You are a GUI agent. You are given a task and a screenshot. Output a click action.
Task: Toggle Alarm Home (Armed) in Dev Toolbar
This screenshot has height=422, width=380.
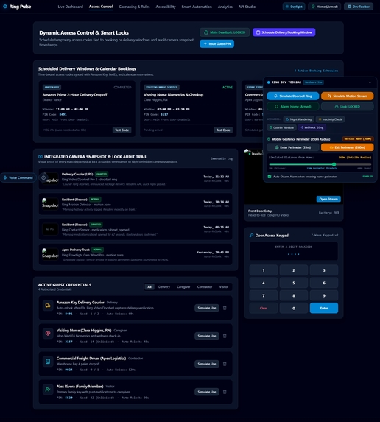[x=293, y=107]
